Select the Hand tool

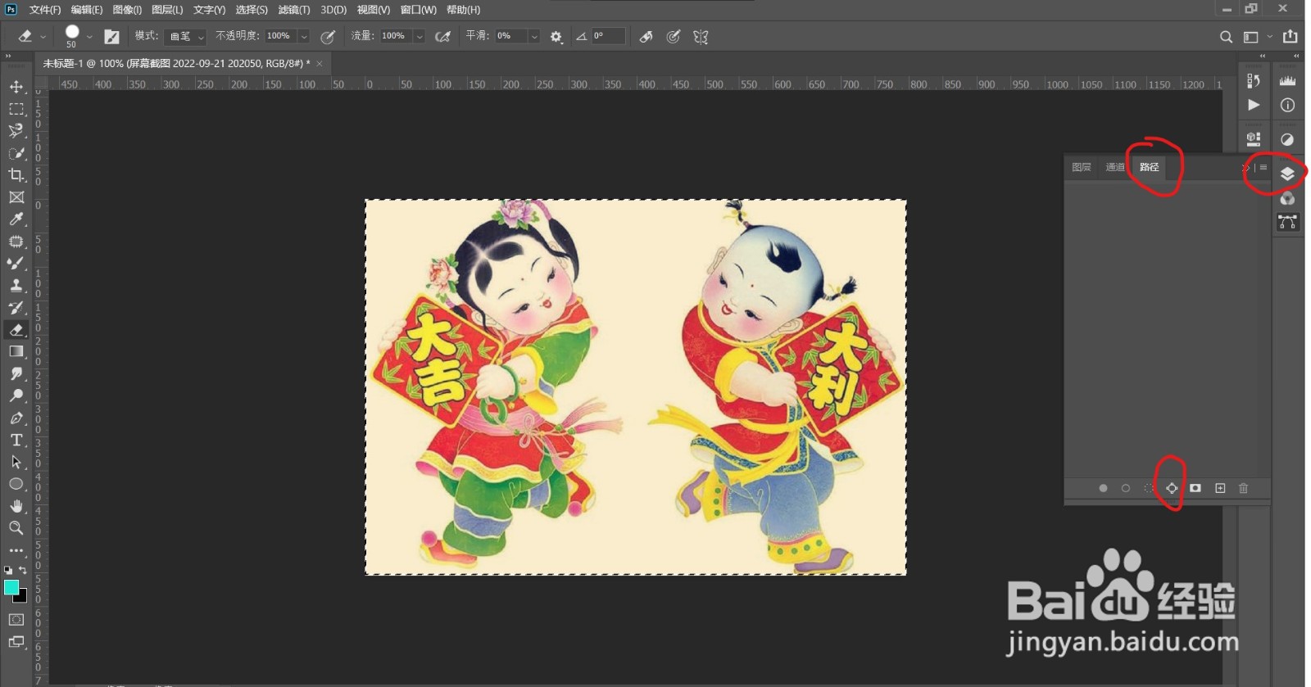click(16, 507)
